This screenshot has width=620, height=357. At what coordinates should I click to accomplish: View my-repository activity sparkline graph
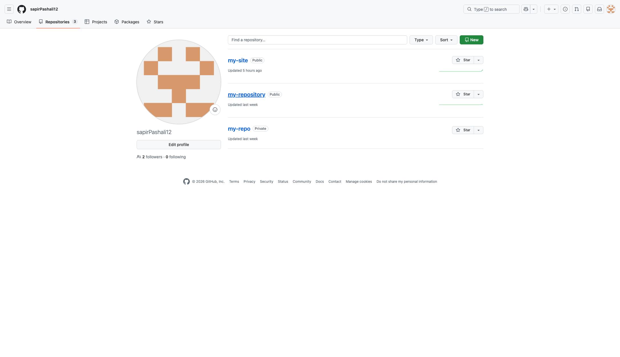pyautogui.click(x=461, y=104)
